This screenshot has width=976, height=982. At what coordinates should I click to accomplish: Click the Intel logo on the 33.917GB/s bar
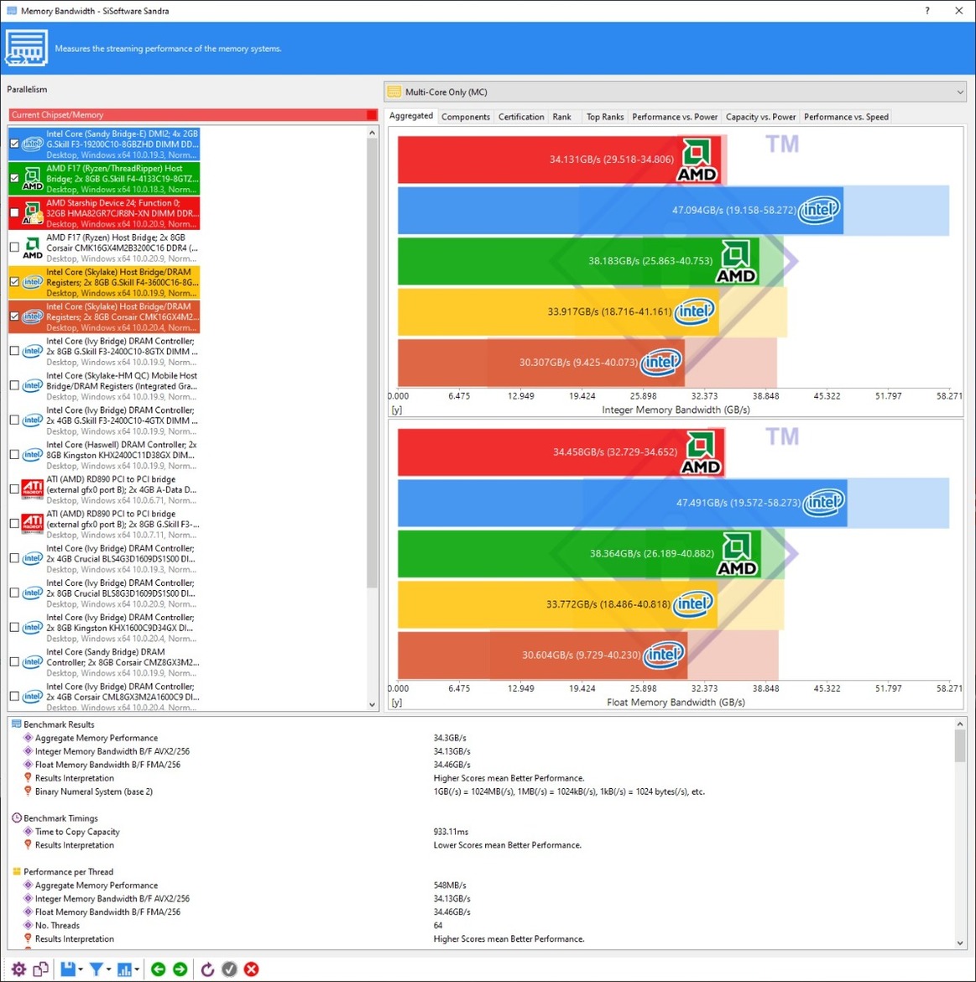click(694, 311)
